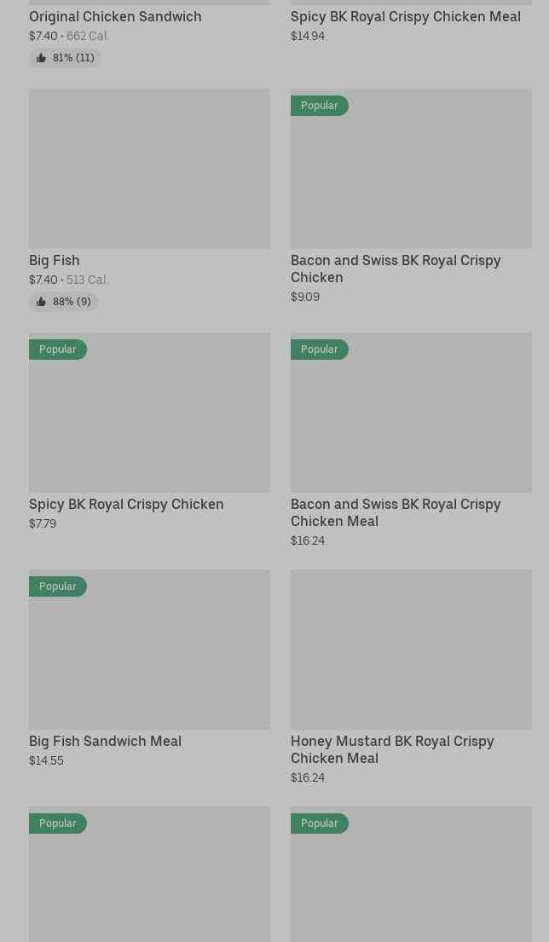The width and height of the screenshot is (549, 942).
Task: Open the Big Fish Sandwich Meal title
Action: pos(105,741)
